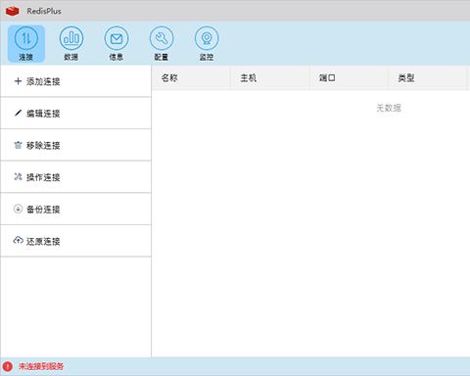This screenshot has width=470, height=376.
Task: Click the 未连接到服务 status message
Action: (x=41, y=366)
